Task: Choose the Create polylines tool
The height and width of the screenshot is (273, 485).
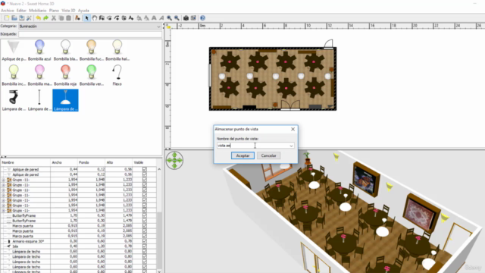Action: (x=117, y=18)
